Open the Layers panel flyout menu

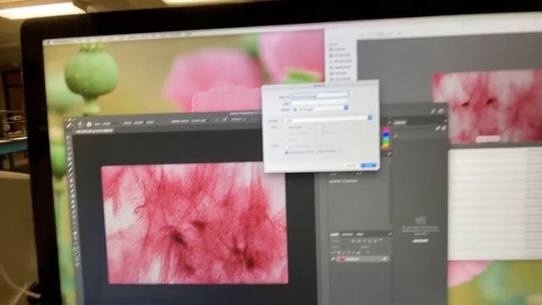pyautogui.click(x=390, y=234)
